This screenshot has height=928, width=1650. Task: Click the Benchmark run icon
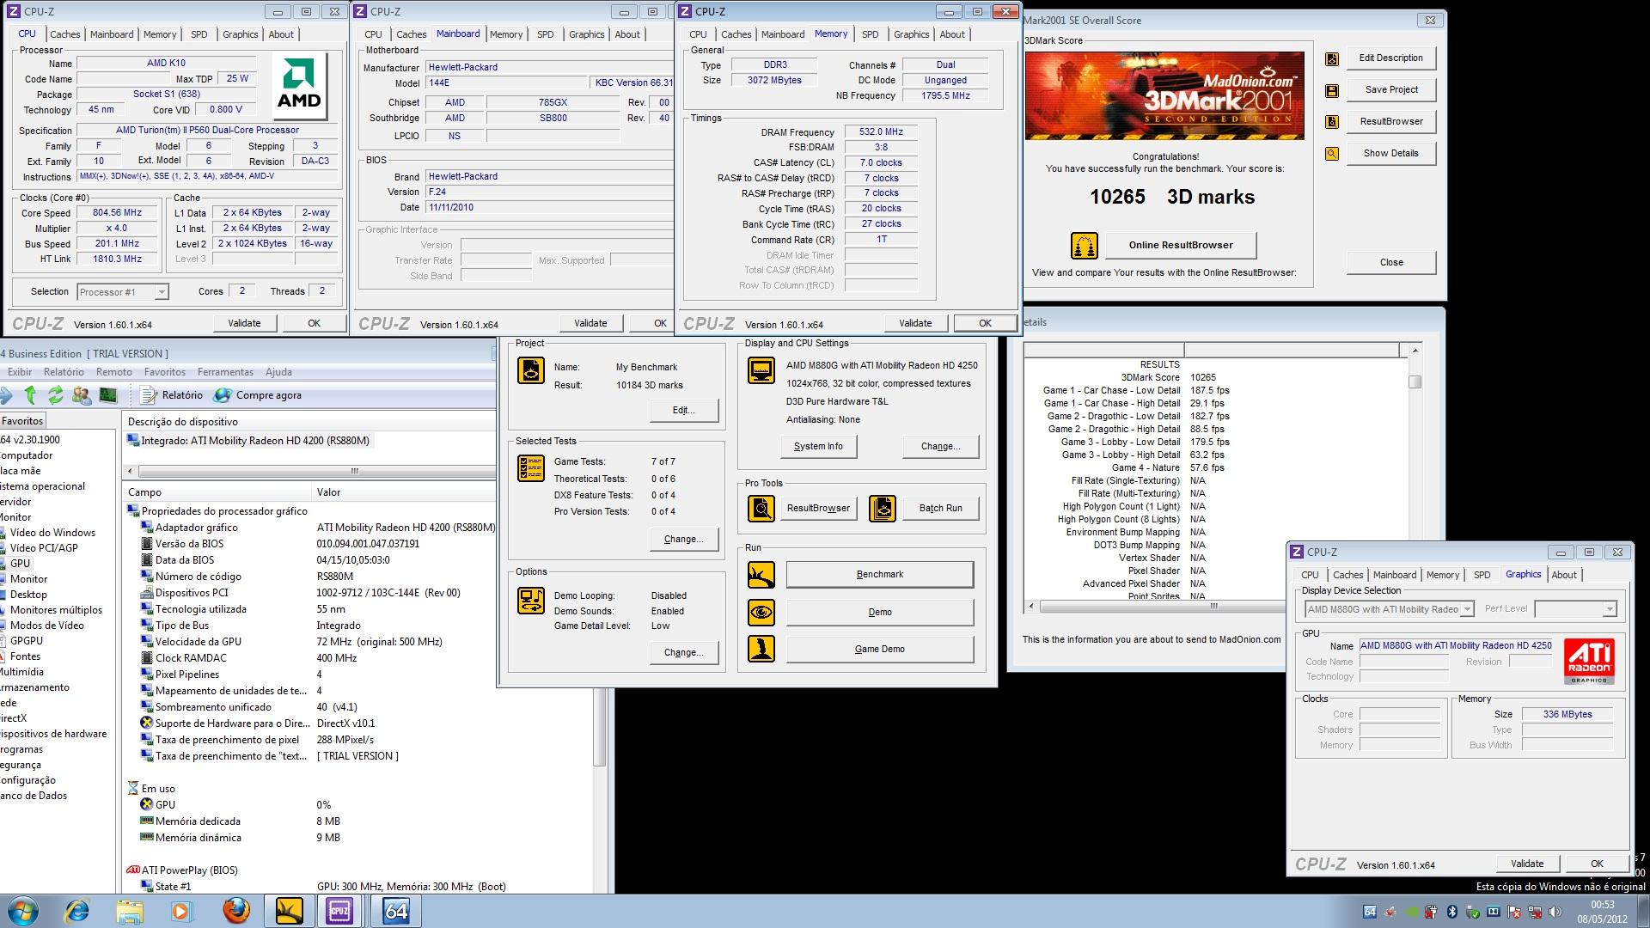[x=761, y=575]
